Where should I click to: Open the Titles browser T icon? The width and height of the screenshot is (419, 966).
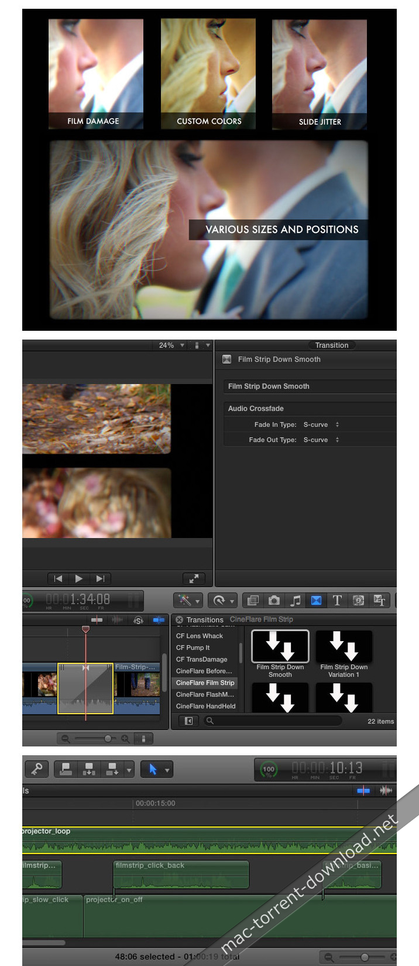[337, 600]
